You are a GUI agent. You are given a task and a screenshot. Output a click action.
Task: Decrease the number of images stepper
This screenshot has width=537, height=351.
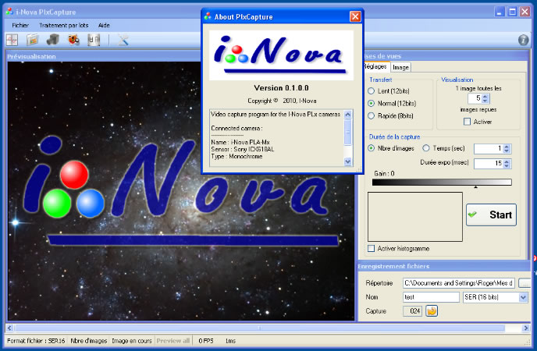(507, 151)
